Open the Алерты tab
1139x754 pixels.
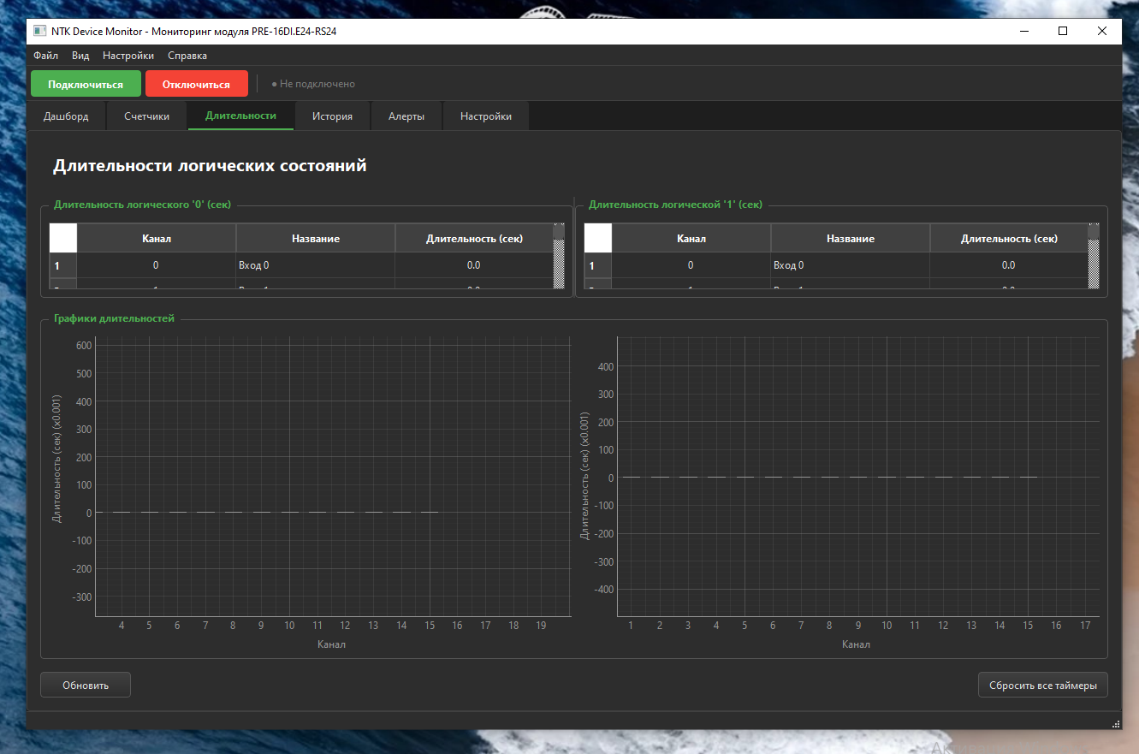point(406,116)
